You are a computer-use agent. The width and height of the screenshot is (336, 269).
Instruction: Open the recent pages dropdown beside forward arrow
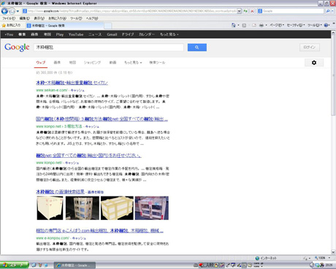click(18, 11)
